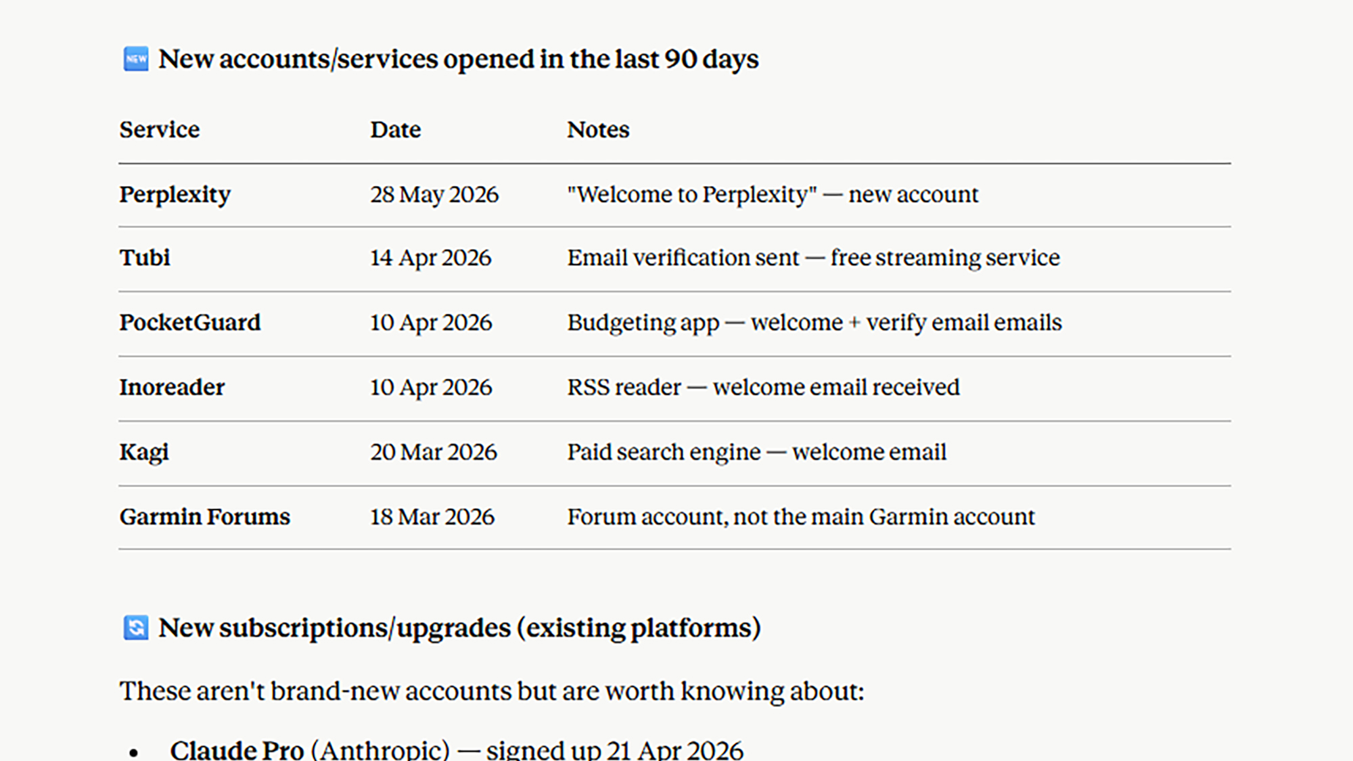The image size is (1353, 761).
Task: Select the Claude Pro bullet item
Action: (x=457, y=750)
